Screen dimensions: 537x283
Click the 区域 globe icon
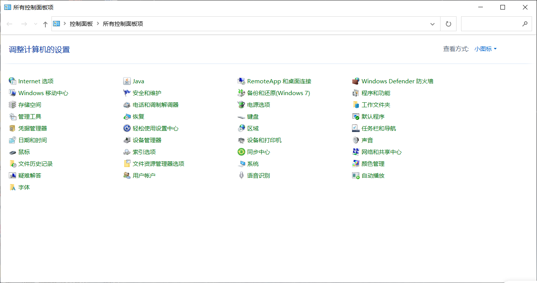pyautogui.click(x=241, y=128)
